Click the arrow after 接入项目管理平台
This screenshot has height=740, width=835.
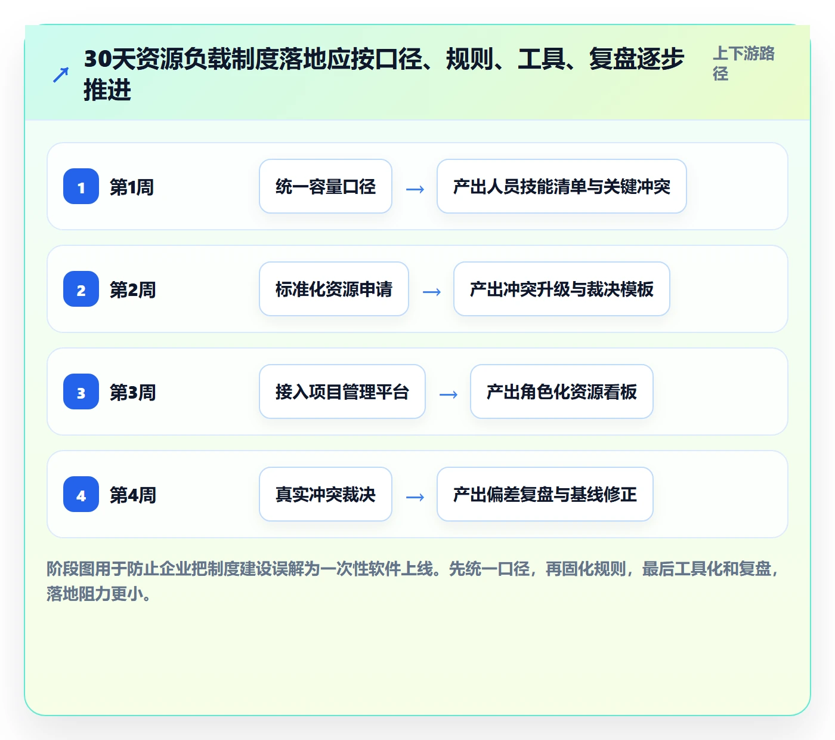pyautogui.click(x=448, y=394)
